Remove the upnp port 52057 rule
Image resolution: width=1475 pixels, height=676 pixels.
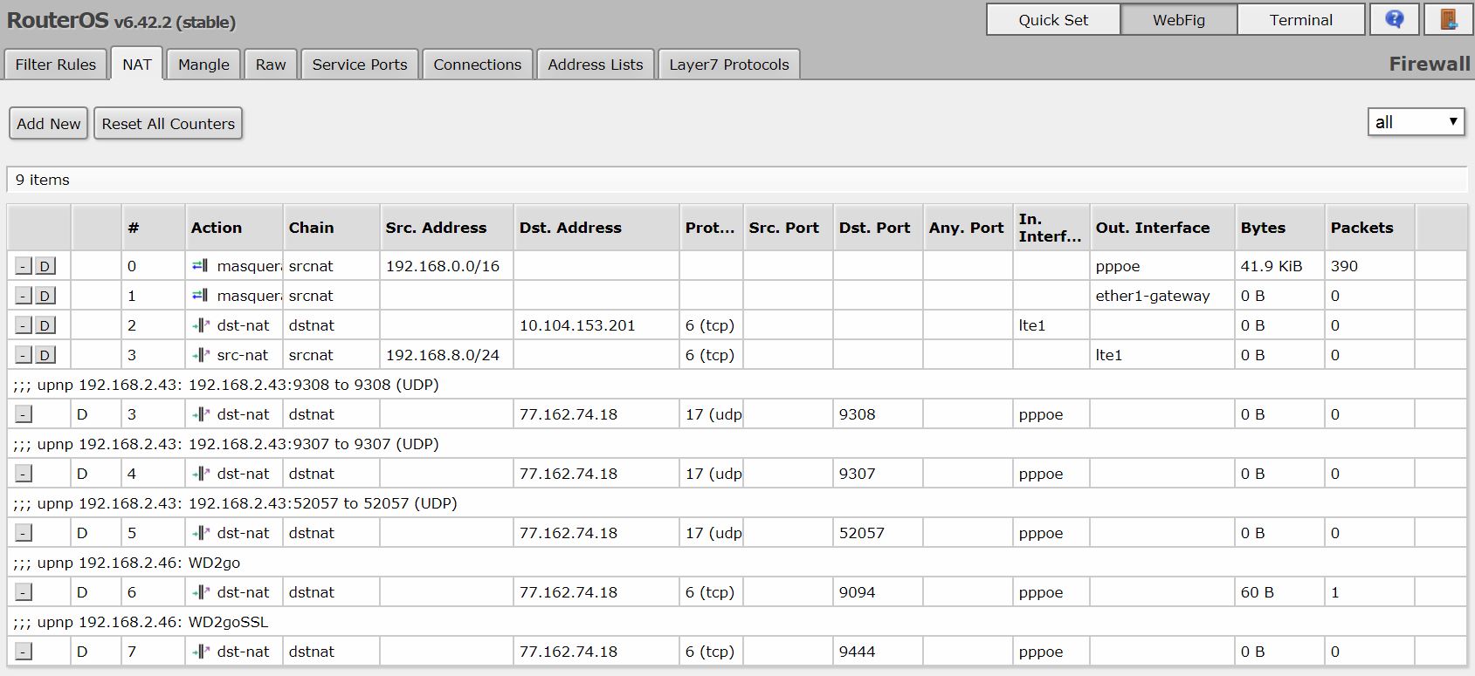24,534
